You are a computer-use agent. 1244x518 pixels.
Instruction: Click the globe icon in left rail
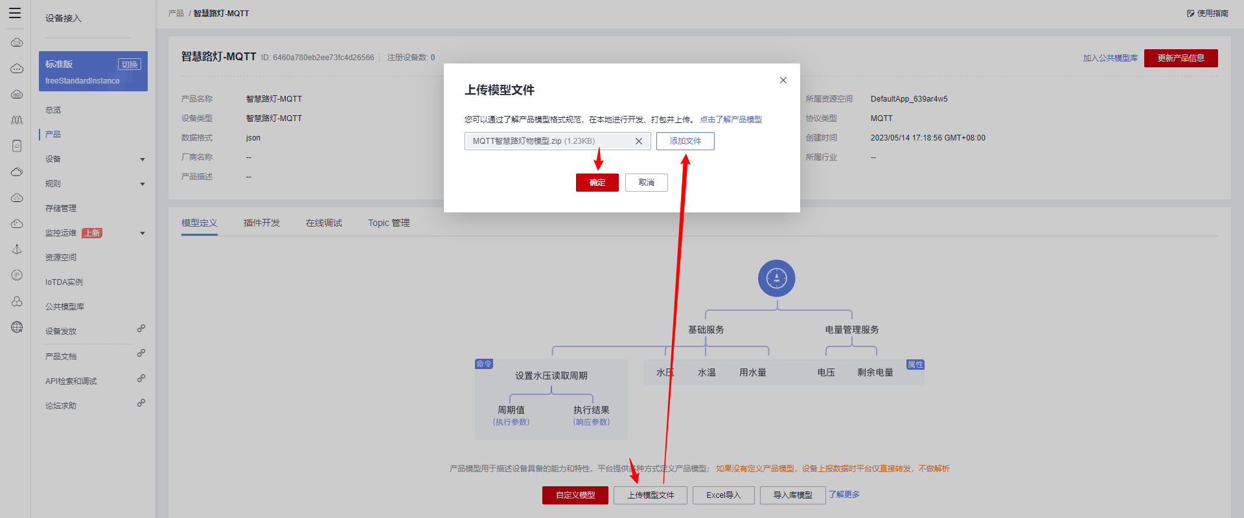tap(17, 327)
